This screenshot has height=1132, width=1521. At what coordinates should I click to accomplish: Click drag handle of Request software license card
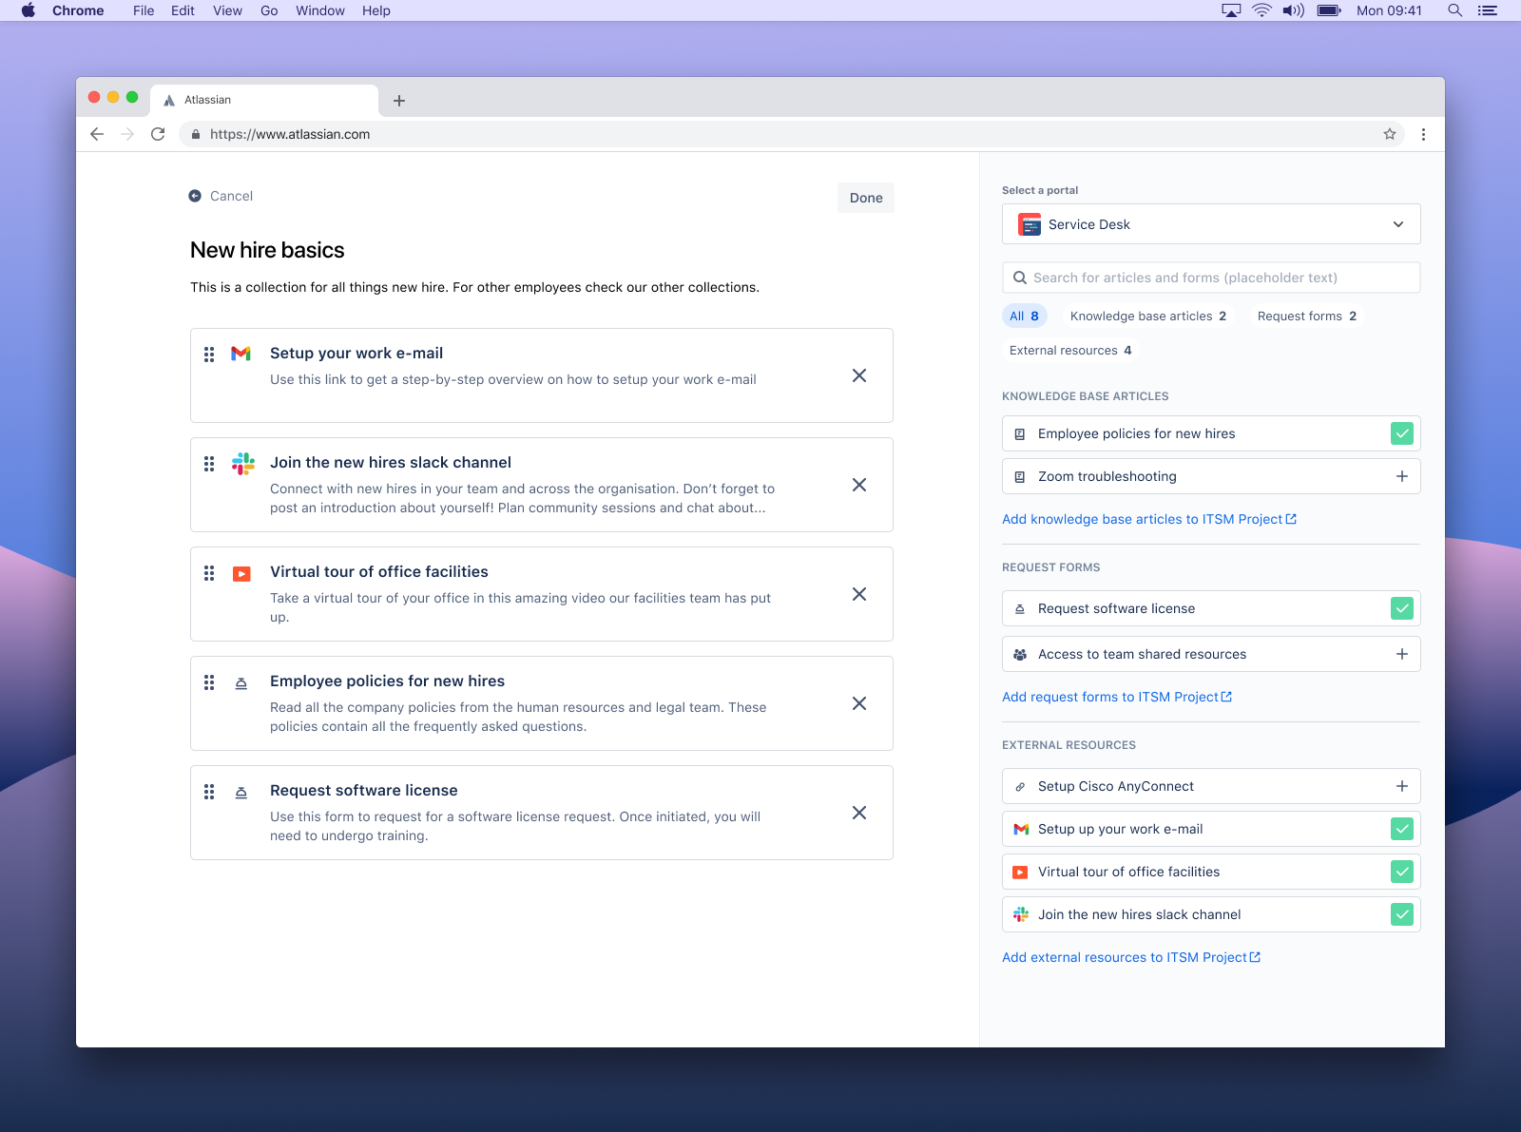pos(209,792)
